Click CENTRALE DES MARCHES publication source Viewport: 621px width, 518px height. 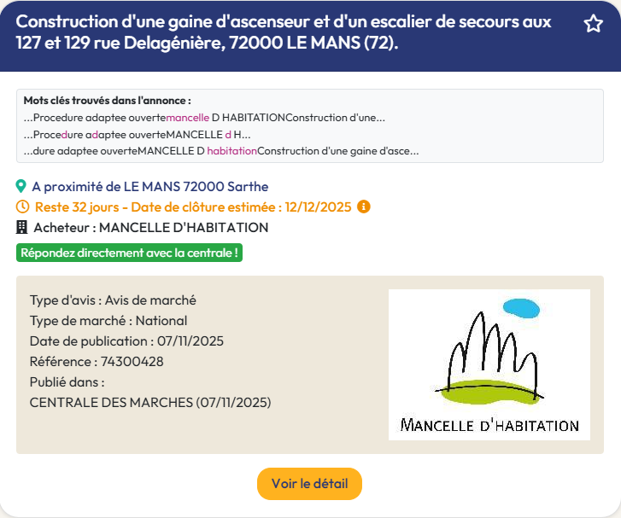(x=150, y=402)
